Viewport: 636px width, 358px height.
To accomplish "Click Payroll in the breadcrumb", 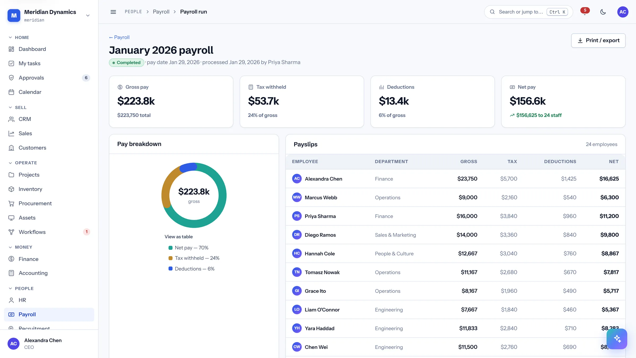I will pos(161,12).
